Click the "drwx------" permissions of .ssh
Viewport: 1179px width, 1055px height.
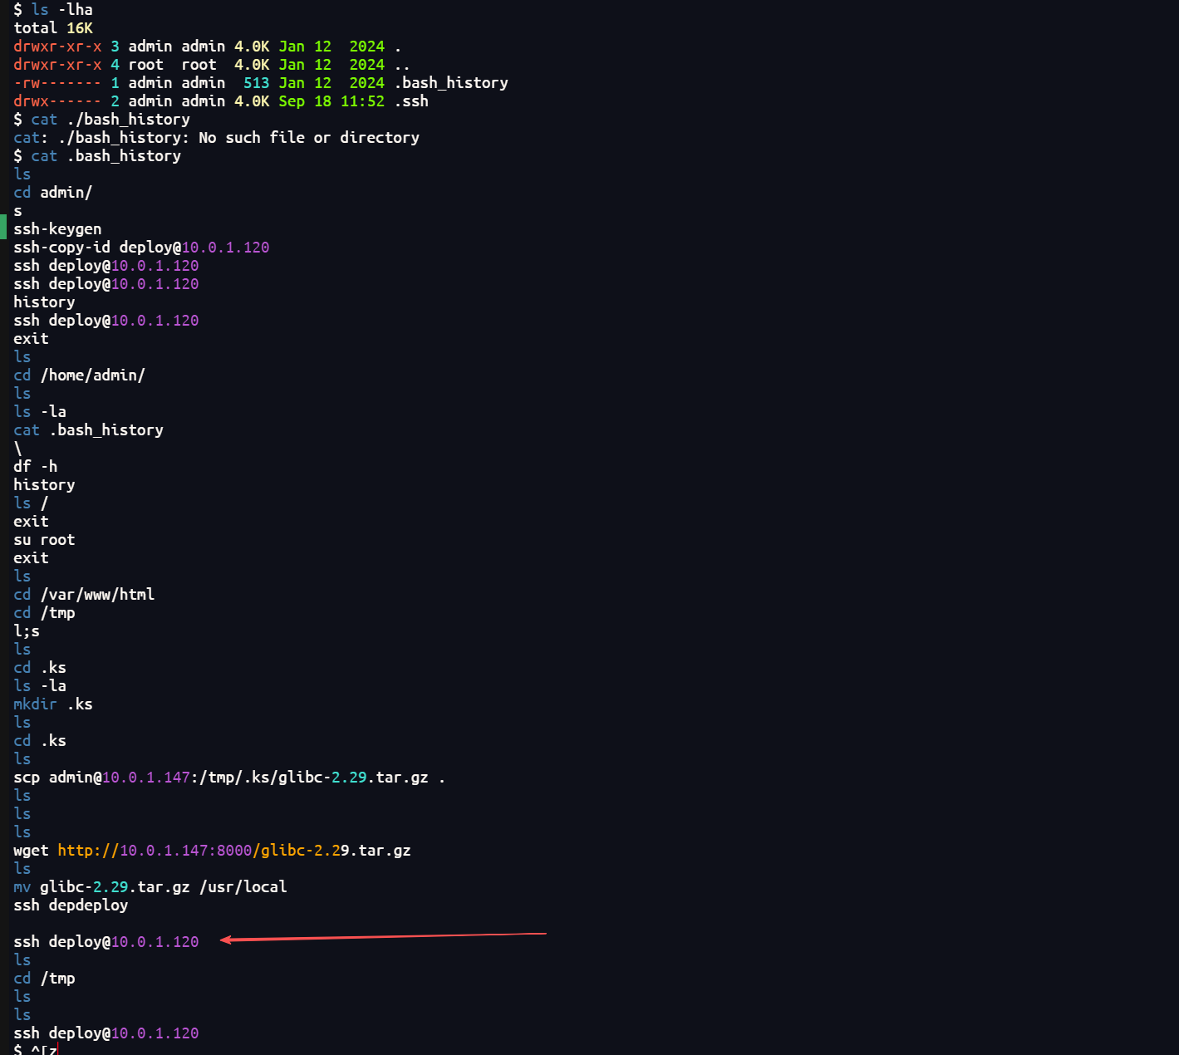click(57, 101)
